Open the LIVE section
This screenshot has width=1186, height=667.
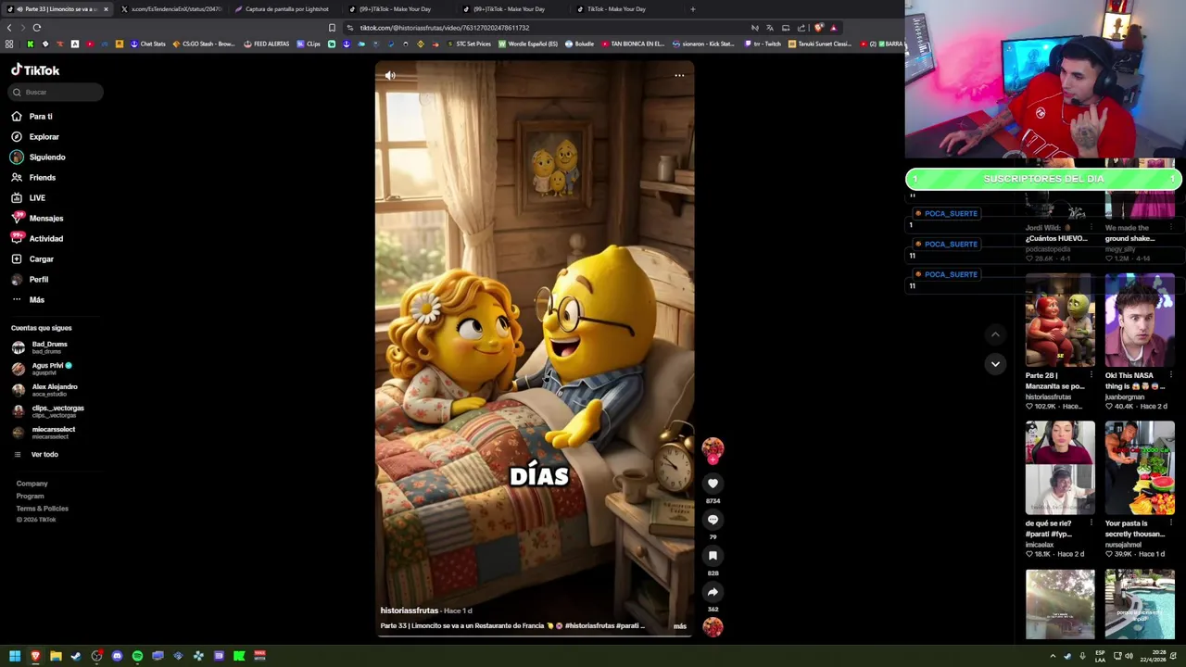click(x=29, y=198)
